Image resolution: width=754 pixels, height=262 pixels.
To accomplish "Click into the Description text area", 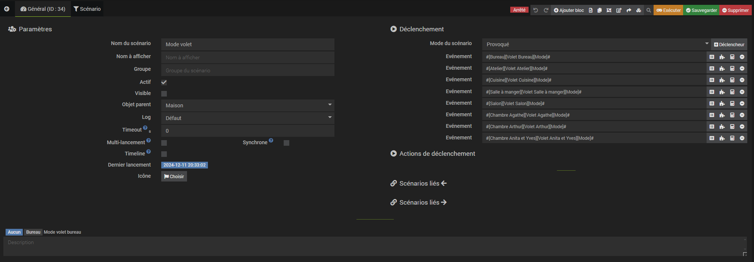I will click(x=373, y=246).
